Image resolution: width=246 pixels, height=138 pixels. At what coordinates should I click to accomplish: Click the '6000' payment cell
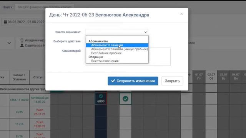coord(101,99)
